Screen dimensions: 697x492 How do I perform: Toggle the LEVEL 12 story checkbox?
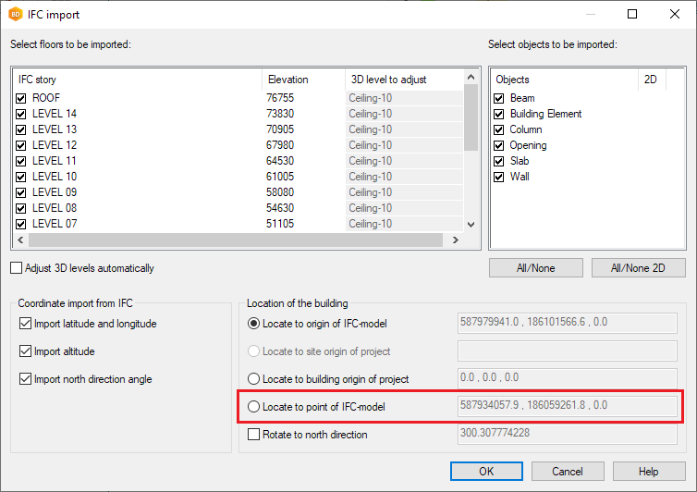(21, 145)
